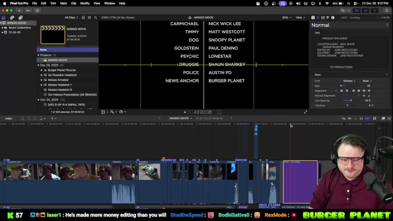The height and width of the screenshot is (221, 393).
Task: Enter viewer fullscreen with expand arrows
Action: 305,112
